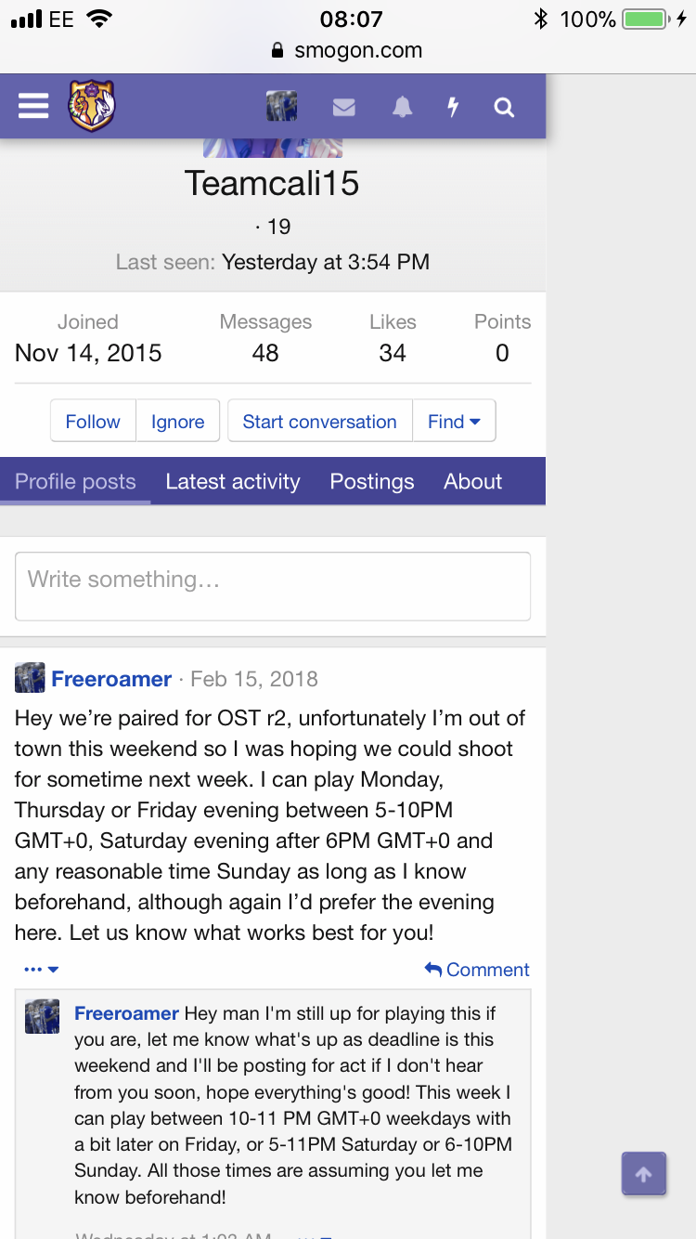This screenshot has height=1239, width=696.
Task: Click the Smogon logo icon
Action: 91,107
